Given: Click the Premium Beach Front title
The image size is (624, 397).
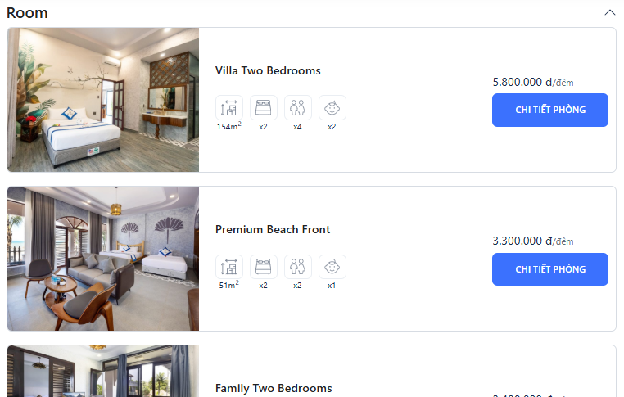Looking at the screenshot, I should [273, 229].
